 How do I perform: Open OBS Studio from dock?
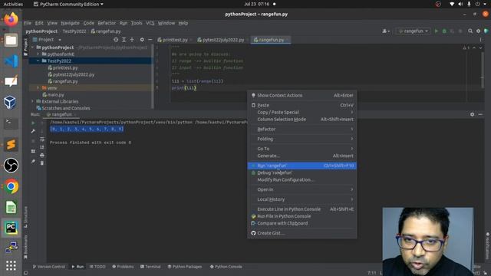coord(11,166)
